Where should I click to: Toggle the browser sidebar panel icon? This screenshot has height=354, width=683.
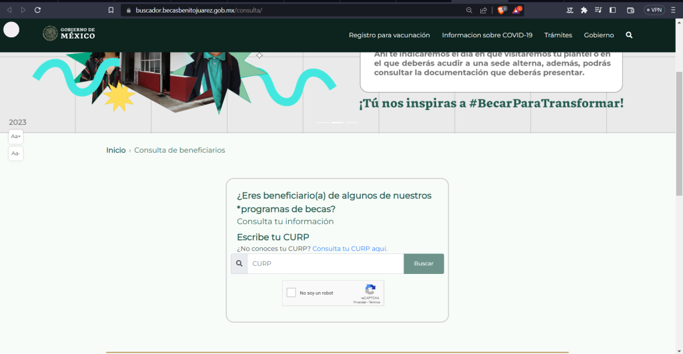click(x=612, y=10)
